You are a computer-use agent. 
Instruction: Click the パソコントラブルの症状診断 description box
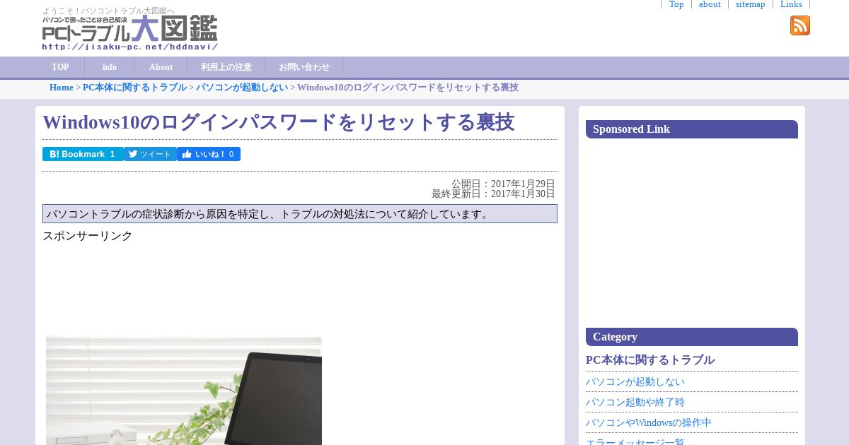click(300, 214)
